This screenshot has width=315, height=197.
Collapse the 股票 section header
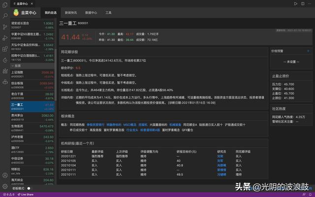(x=32, y=66)
